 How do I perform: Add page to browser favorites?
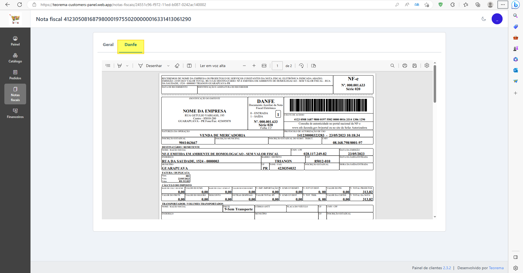pos(427,5)
